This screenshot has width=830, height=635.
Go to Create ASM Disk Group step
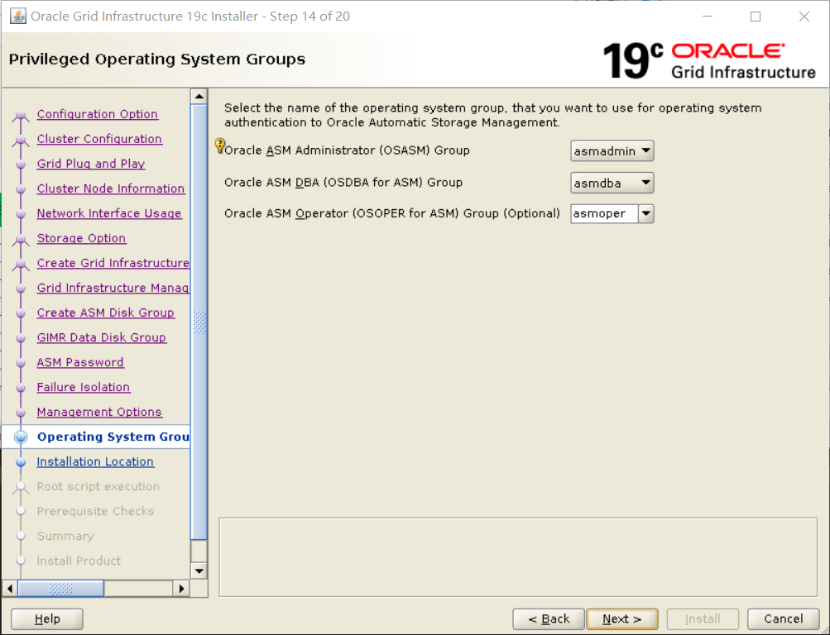click(x=105, y=313)
